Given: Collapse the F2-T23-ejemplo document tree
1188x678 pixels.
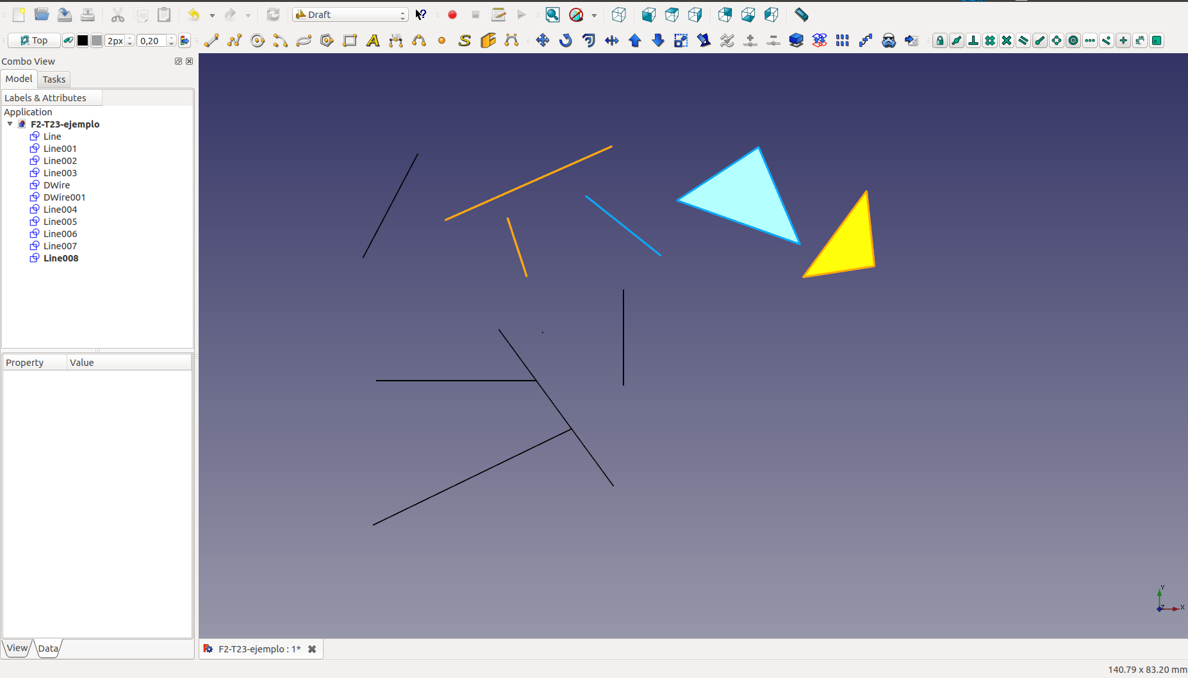Looking at the screenshot, I should click(x=10, y=124).
